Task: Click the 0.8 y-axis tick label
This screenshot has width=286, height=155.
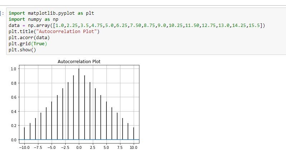Action: coord(14,83)
